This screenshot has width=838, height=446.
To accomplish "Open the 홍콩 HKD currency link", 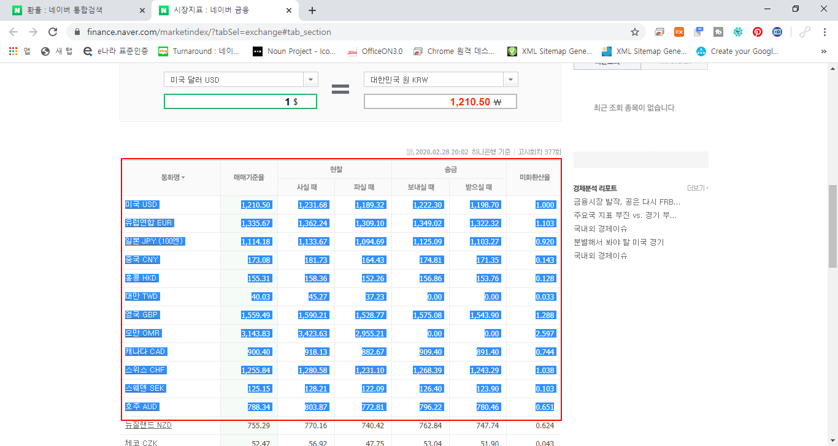I will click(141, 278).
